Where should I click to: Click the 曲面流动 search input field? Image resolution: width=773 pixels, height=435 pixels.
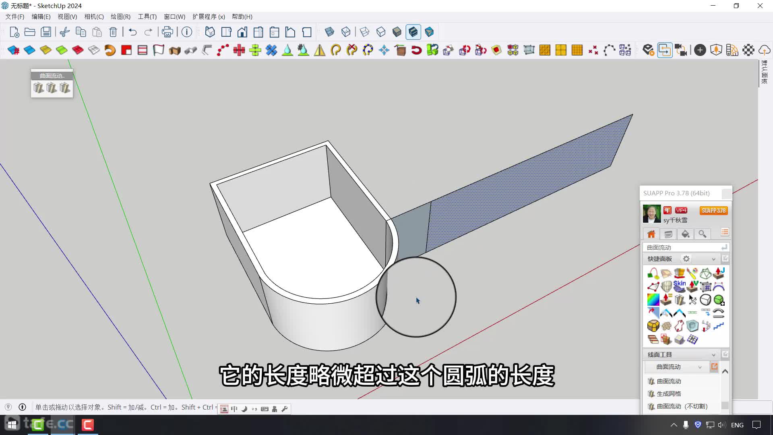coord(685,247)
